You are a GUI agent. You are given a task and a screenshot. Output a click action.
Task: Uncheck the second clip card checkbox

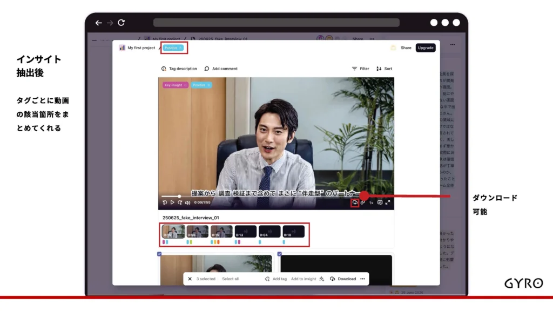[279, 254]
